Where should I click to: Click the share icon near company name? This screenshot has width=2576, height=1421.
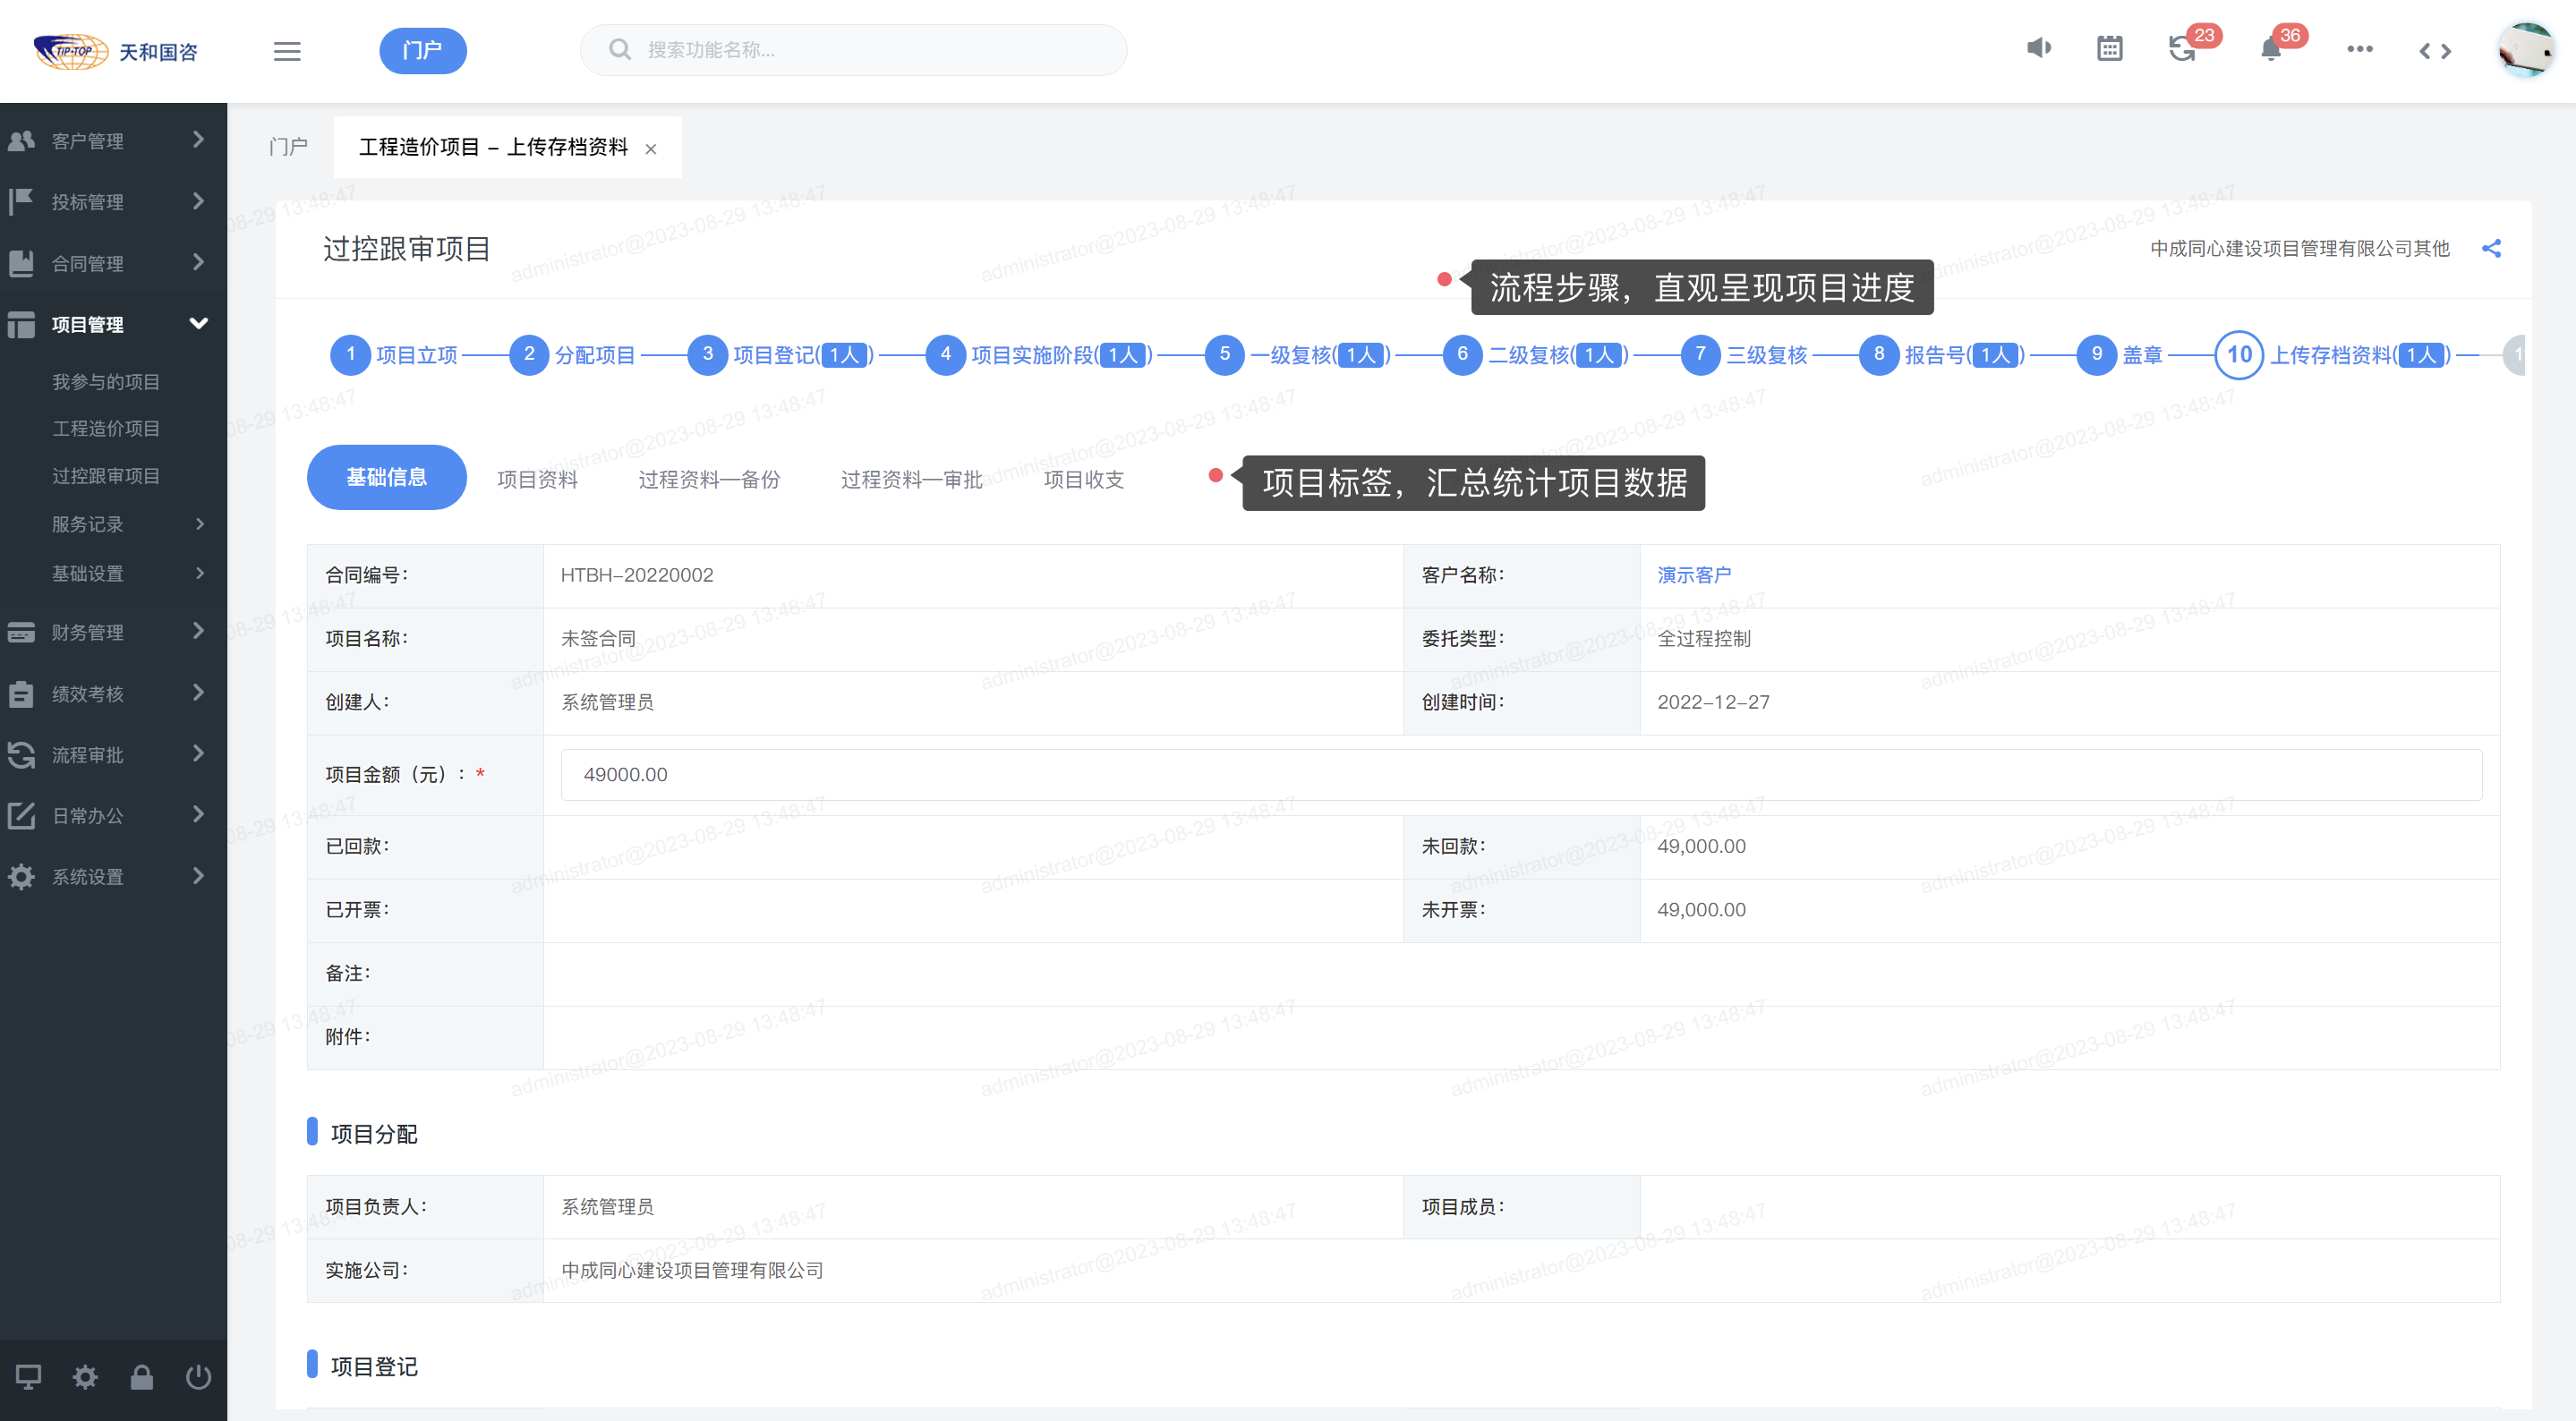click(x=2491, y=248)
